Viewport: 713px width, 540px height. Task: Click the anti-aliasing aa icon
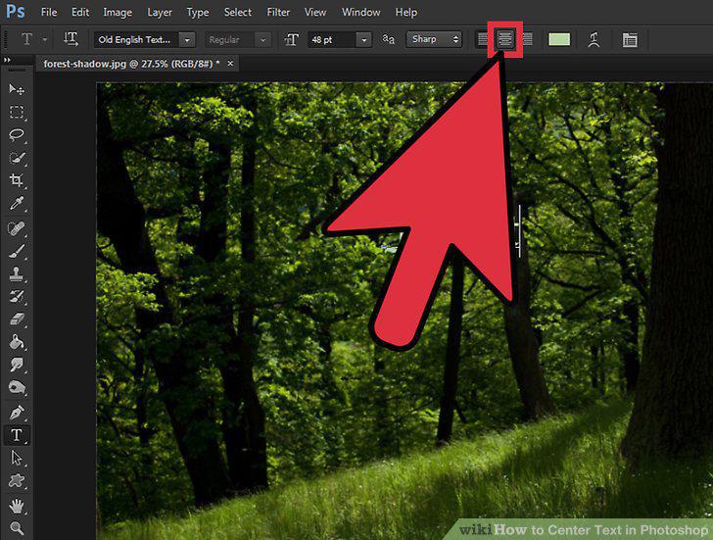pyautogui.click(x=388, y=39)
